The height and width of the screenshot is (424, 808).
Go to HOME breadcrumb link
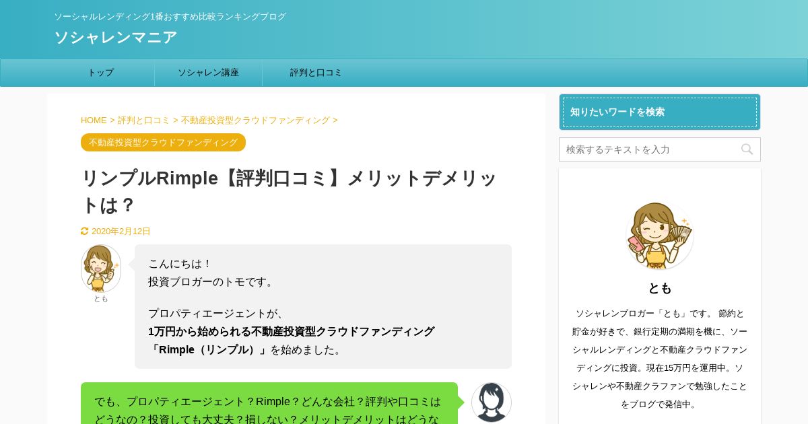(94, 120)
